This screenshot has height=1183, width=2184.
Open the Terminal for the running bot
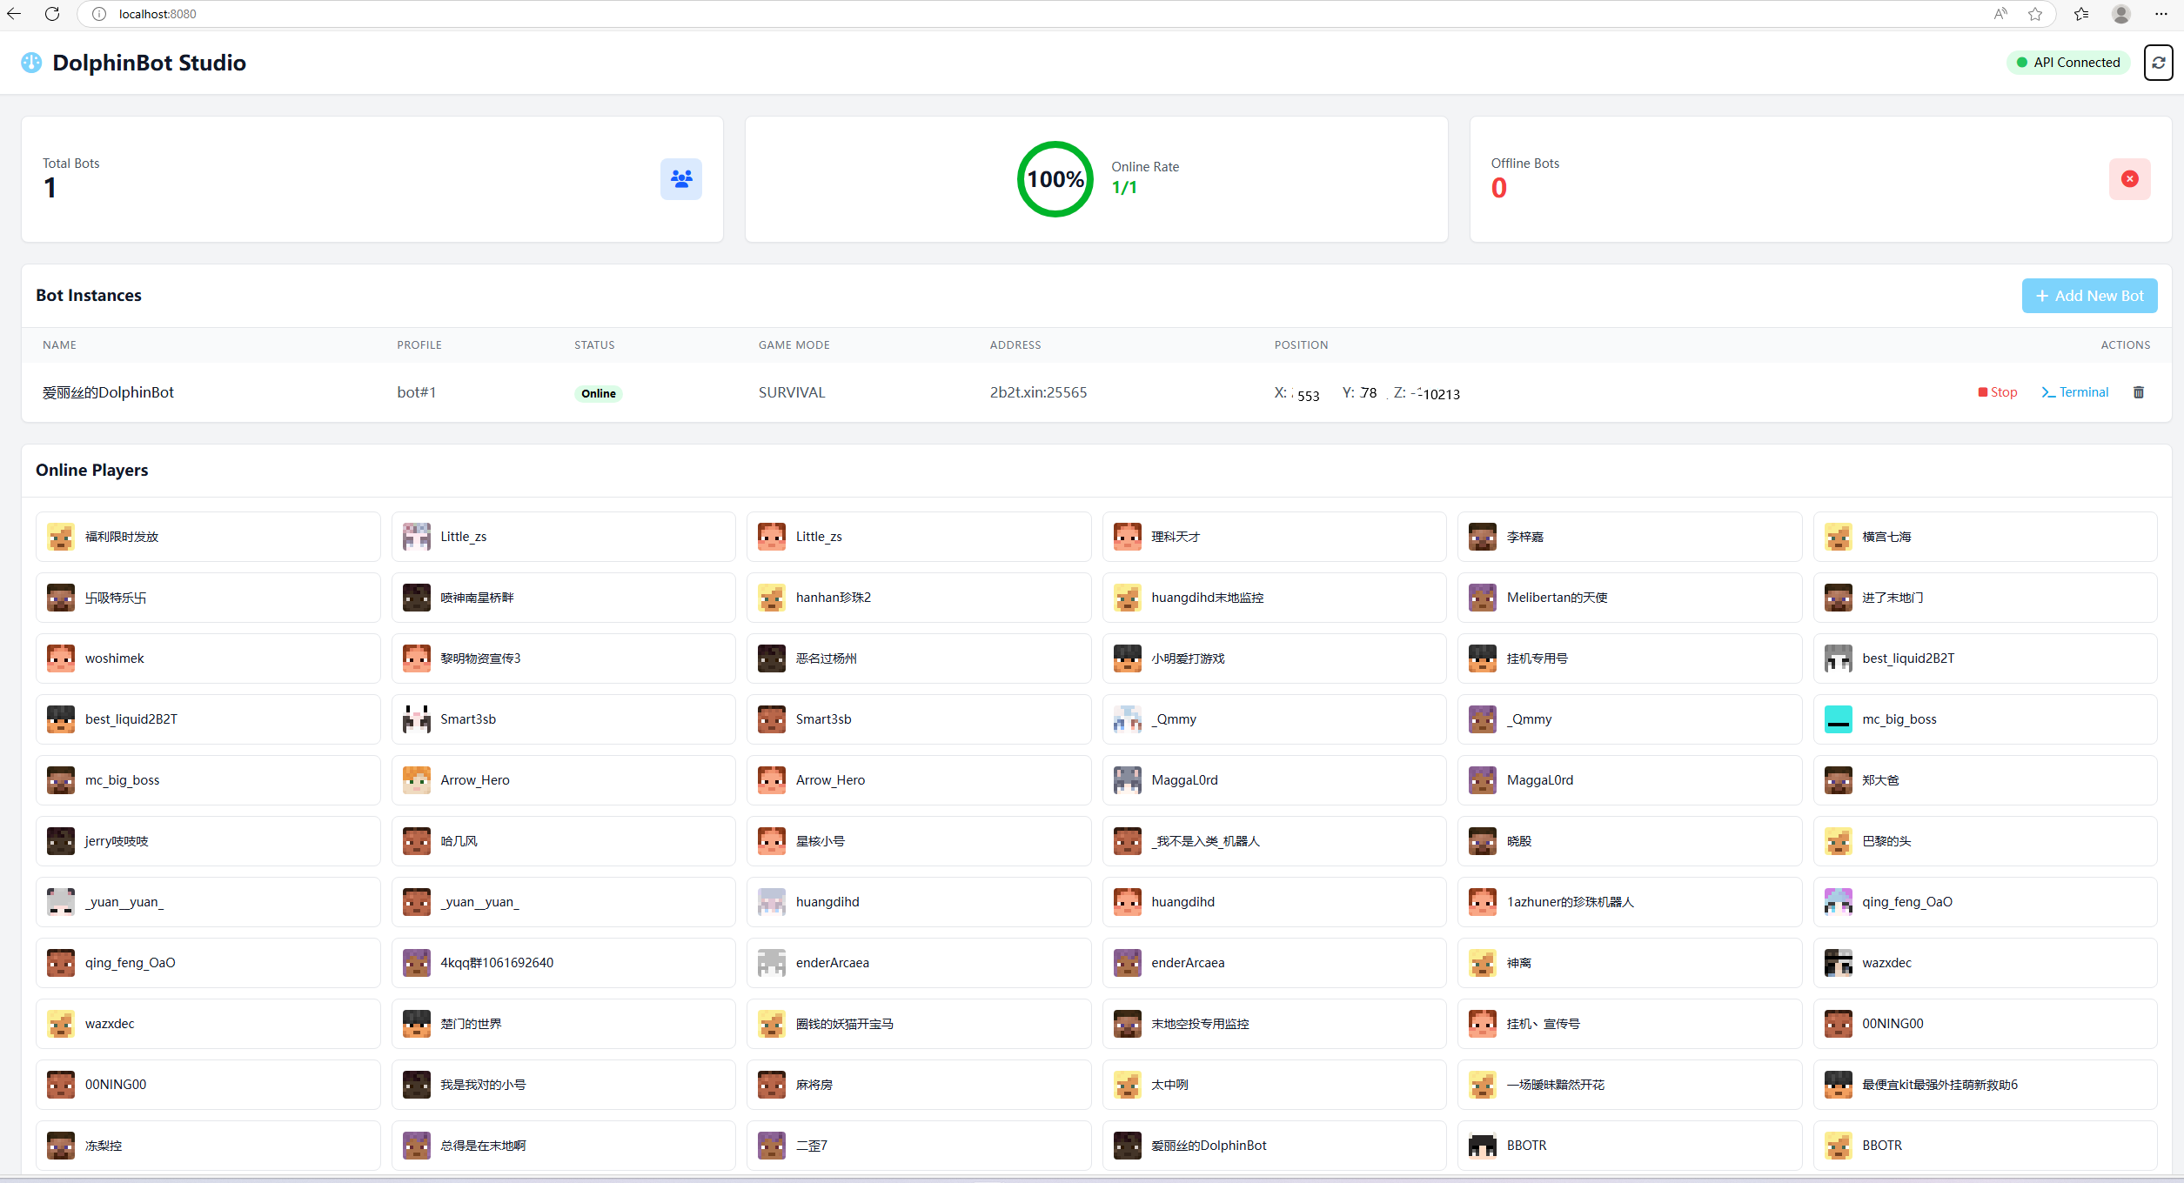[2074, 392]
